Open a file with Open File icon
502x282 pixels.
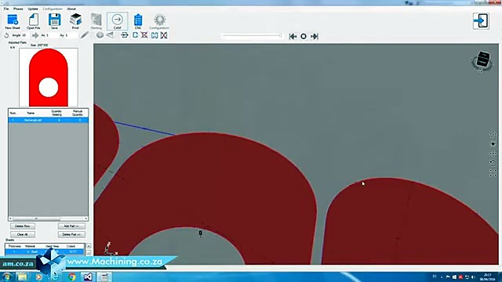pyautogui.click(x=33, y=20)
